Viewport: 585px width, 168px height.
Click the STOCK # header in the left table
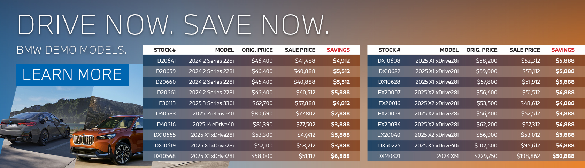(165, 50)
